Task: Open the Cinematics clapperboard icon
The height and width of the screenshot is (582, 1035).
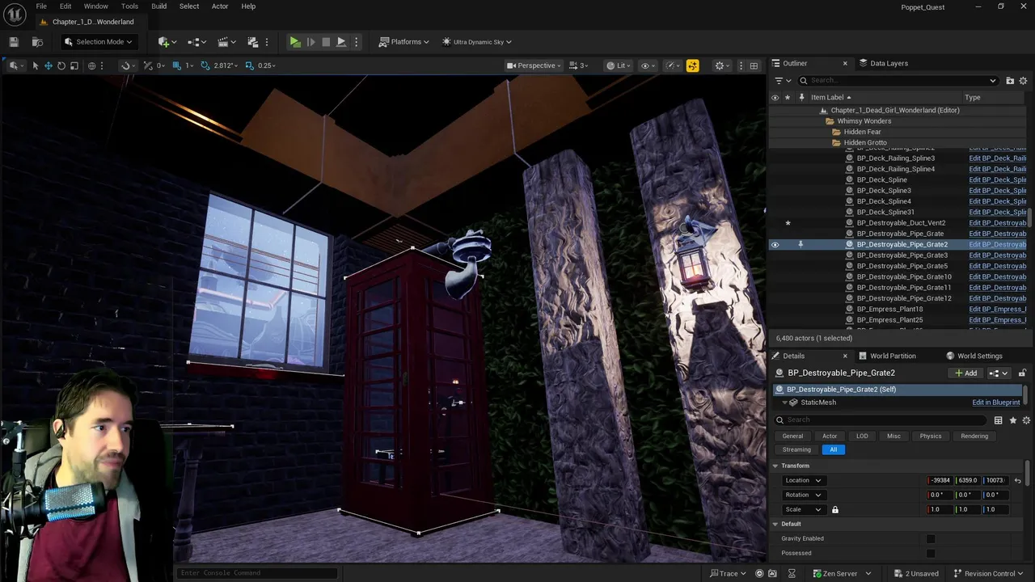Action: pos(223,42)
